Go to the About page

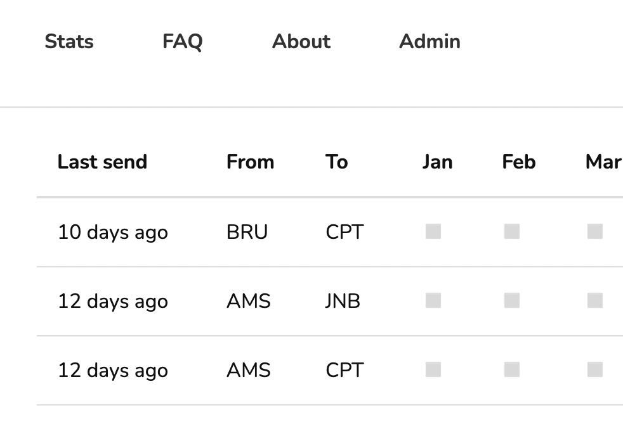pyautogui.click(x=301, y=42)
